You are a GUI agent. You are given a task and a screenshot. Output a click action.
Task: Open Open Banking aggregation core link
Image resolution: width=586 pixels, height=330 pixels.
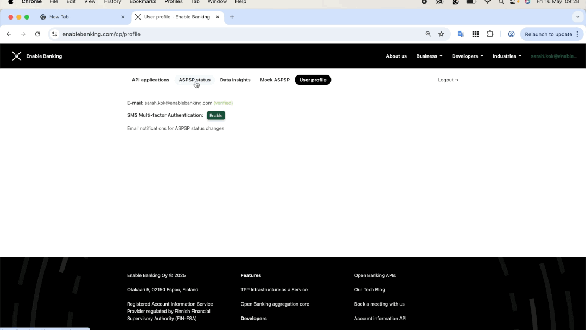pyautogui.click(x=275, y=304)
